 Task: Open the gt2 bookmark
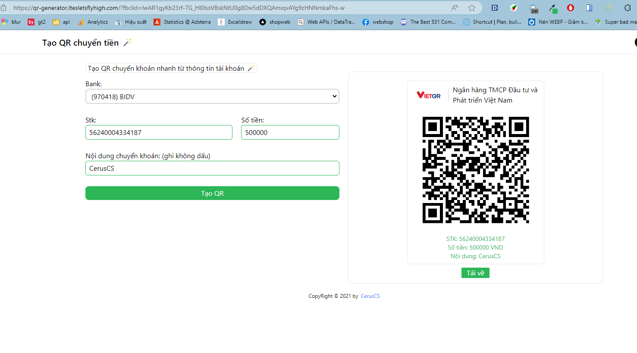[37, 22]
